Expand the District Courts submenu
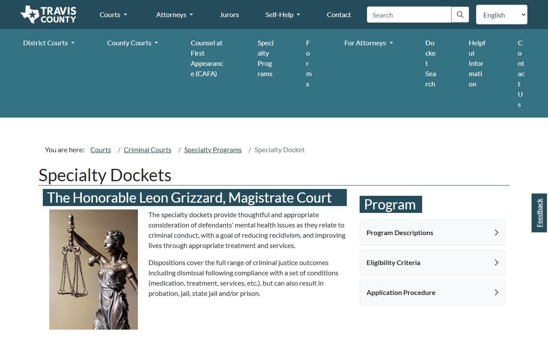Image resolution: width=548 pixels, height=342 pixels. coord(49,43)
